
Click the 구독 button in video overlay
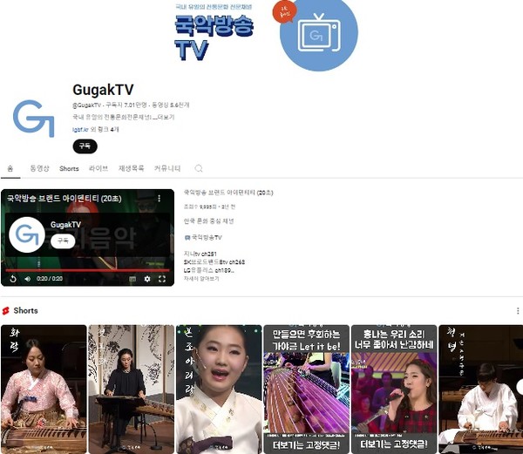tap(63, 241)
